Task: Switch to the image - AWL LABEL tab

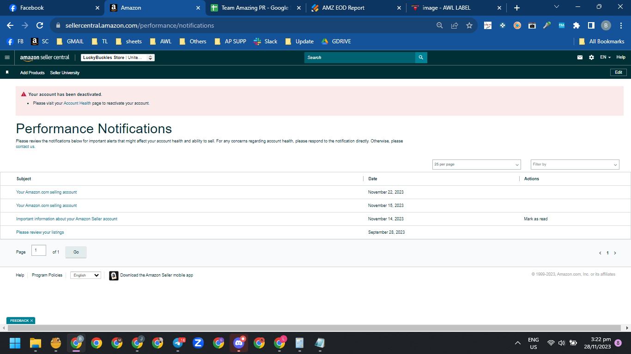Action: tap(456, 8)
